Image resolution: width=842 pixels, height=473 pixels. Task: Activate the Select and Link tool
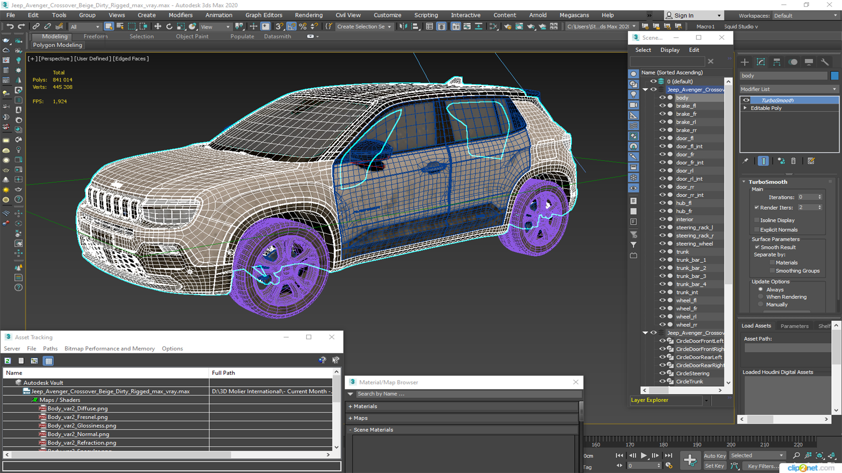click(36, 26)
